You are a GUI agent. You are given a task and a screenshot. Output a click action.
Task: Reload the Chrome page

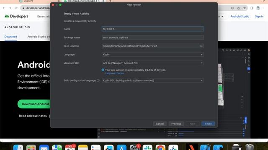coord(16,8)
